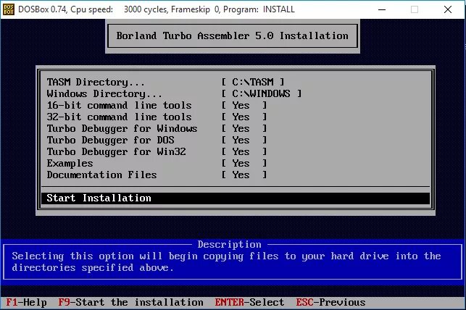Click ESC-Previous in the bottom key bar
This screenshot has width=466, height=310.
pos(330,303)
